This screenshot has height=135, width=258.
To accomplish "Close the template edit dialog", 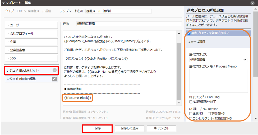I will [252, 3].
